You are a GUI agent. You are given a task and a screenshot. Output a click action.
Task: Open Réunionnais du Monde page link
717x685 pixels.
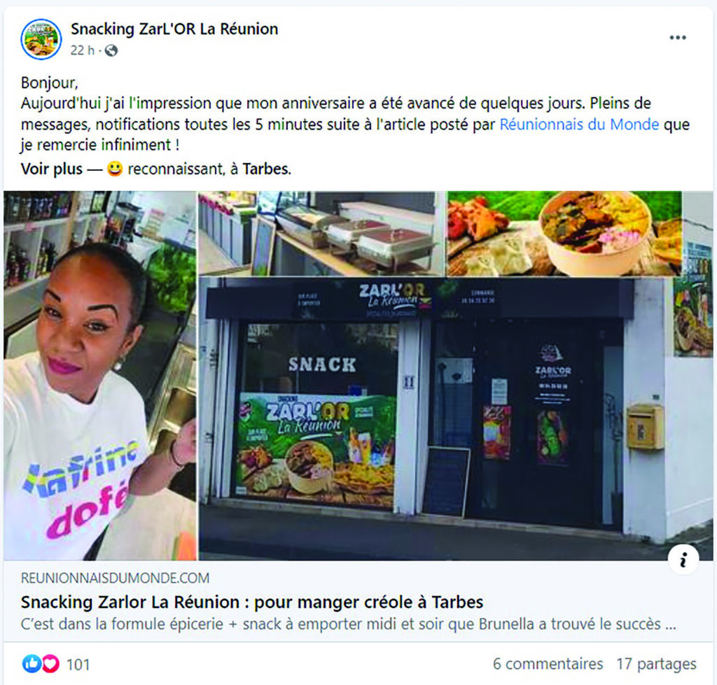[579, 125]
